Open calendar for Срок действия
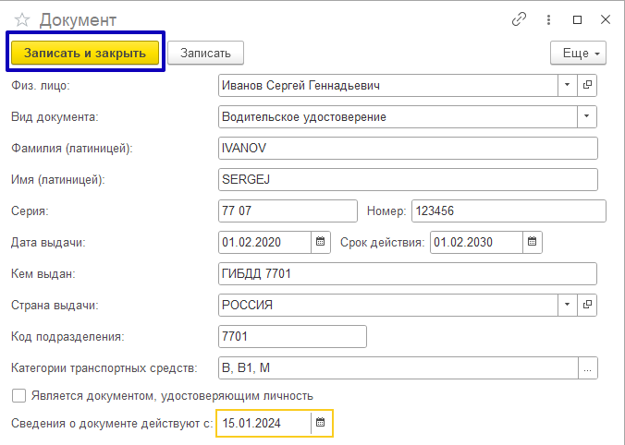Viewport: 625px width, 445px height. pyautogui.click(x=532, y=242)
